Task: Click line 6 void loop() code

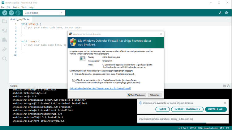Action: click(x=30, y=41)
